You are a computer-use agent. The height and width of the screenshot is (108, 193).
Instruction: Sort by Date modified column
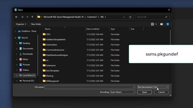coord(93,29)
